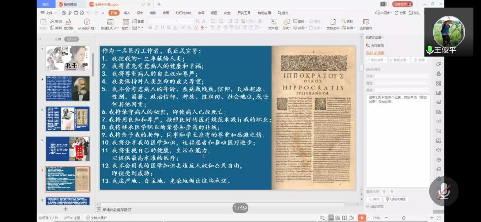Click the Not Synced (未同步) button

(x=383, y=13)
